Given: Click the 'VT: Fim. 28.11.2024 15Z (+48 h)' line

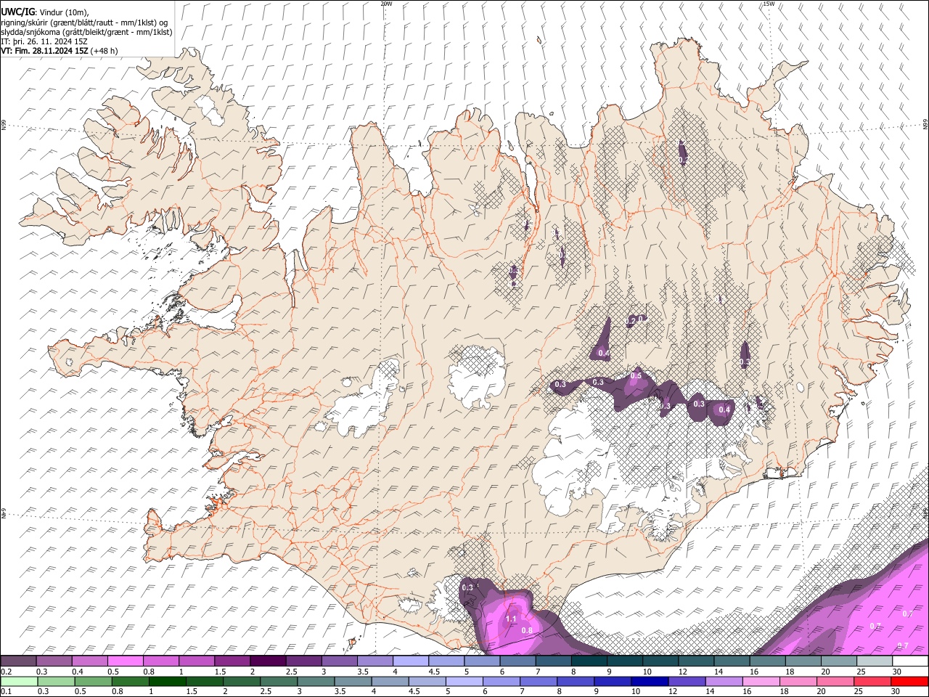Looking at the screenshot, I should (60, 51).
